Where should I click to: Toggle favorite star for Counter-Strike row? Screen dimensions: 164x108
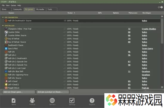(65, 32)
